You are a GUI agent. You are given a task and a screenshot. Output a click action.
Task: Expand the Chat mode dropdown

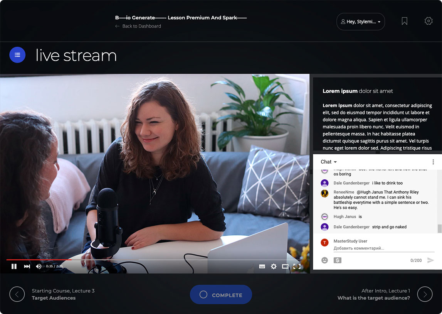coord(329,162)
